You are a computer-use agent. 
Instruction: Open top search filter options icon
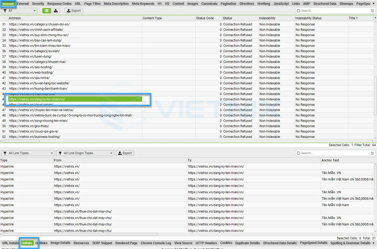point(372,11)
